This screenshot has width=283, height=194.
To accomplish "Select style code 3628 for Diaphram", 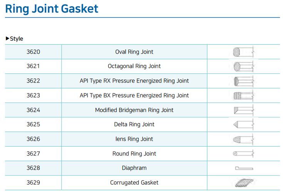I will (33, 168).
